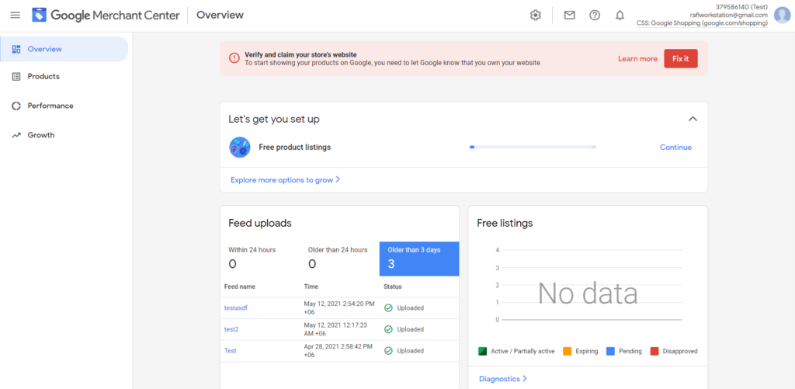Open Explore more options to grow
The image size is (795, 389).
point(282,179)
